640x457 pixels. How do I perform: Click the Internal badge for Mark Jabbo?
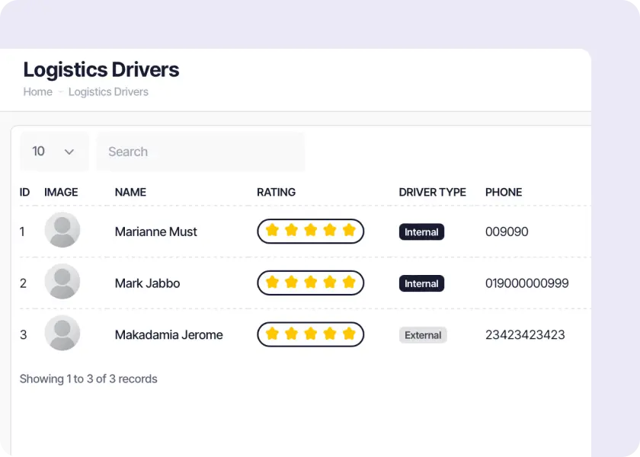coord(421,283)
